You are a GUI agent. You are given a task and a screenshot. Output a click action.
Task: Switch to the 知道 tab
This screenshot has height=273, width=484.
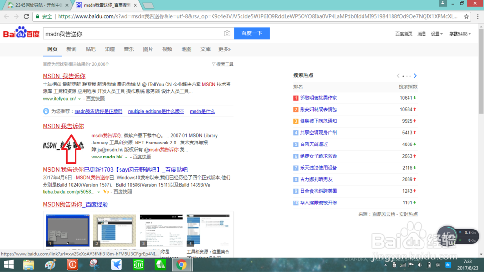point(109,49)
